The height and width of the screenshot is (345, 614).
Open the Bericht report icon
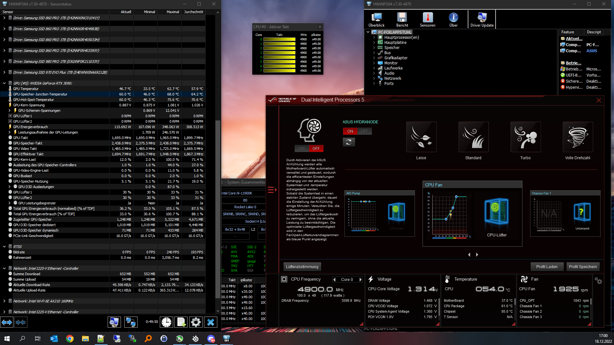[x=402, y=20]
